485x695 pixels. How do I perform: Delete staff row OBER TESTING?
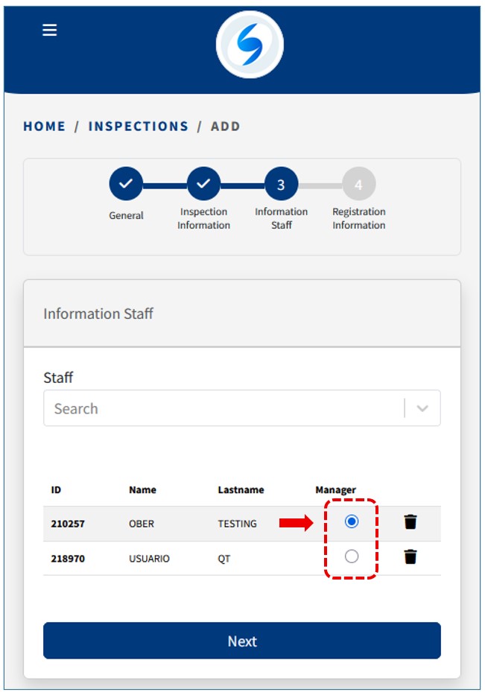coord(410,522)
